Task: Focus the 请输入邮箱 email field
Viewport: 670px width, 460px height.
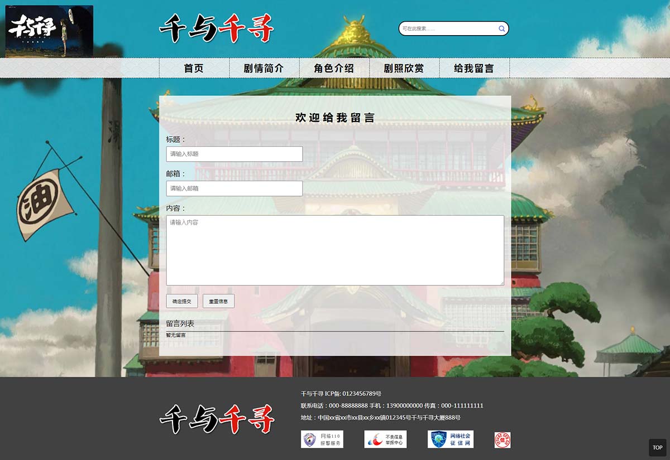Action: point(234,188)
